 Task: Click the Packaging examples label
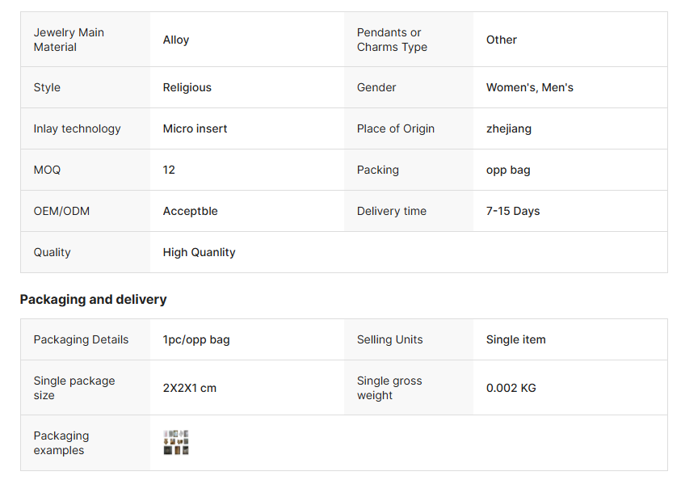(x=61, y=443)
